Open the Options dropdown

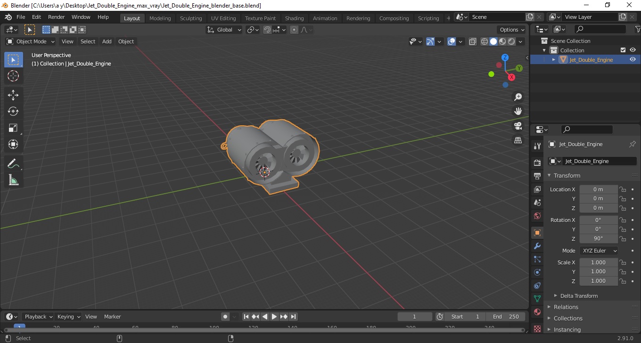point(512,30)
